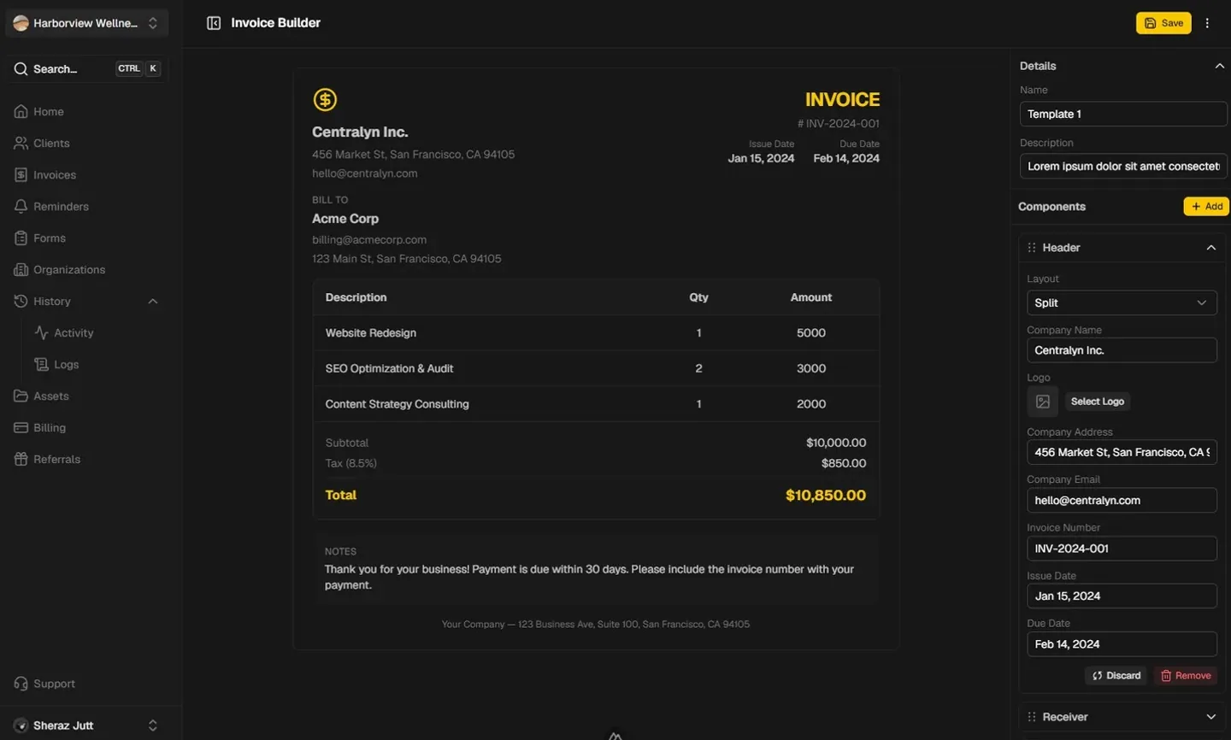1231x740 pixels.
Task: Collapse the History sidebar group
Action: [x=86, y=302]
